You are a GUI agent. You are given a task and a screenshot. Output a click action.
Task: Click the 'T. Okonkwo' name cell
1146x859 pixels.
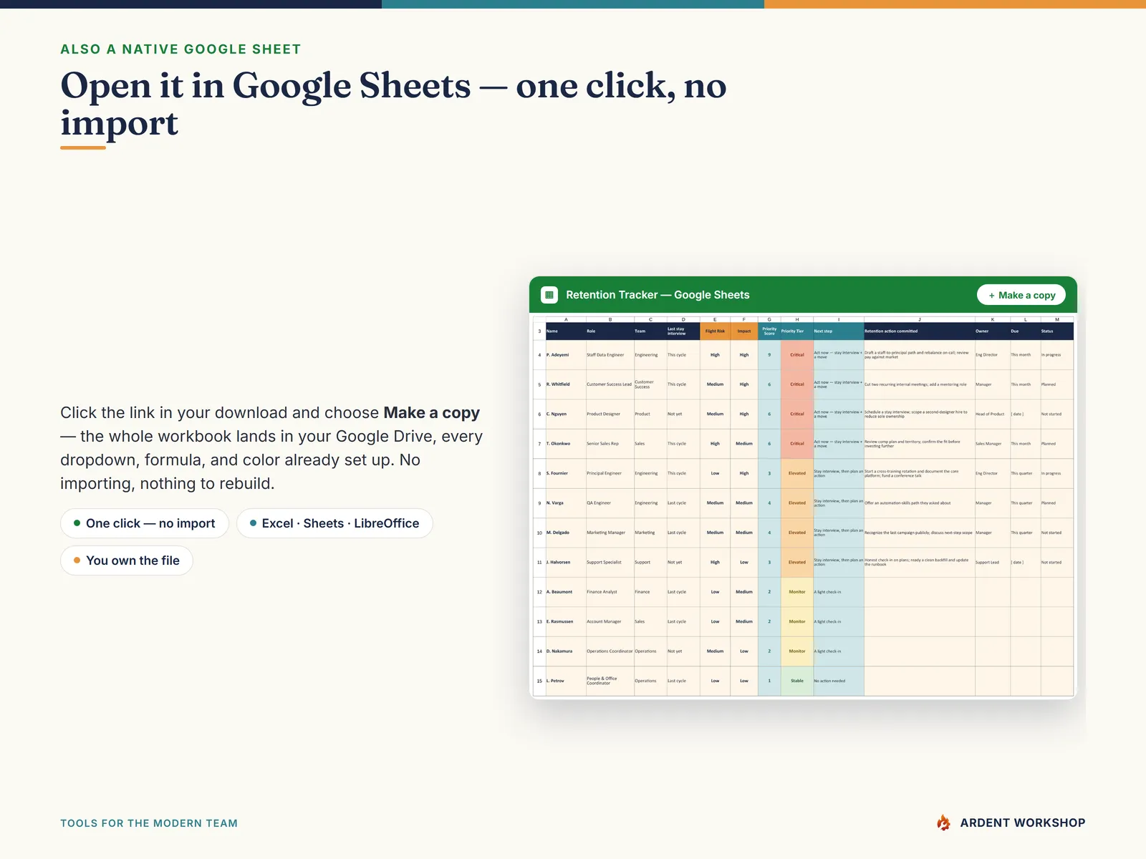pyautogui.click(x=565, y=444)
